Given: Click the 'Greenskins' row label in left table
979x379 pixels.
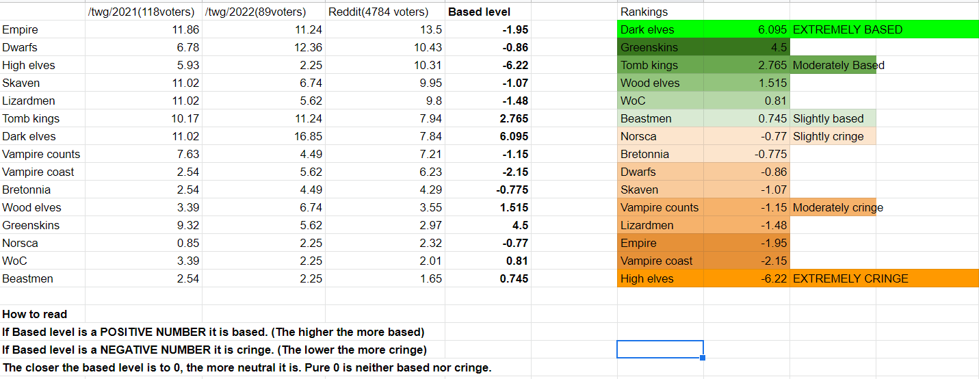Looking at the screenshot, I should (42, 226).
